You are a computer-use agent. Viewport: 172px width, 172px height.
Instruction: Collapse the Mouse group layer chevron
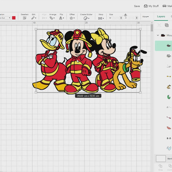click(x=158, y=35)
